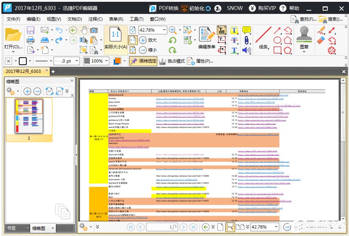The width and height of the screenshot is (349, 236).
Task: Click the Save floppy disk icon
Action: [x=31, y=30]
